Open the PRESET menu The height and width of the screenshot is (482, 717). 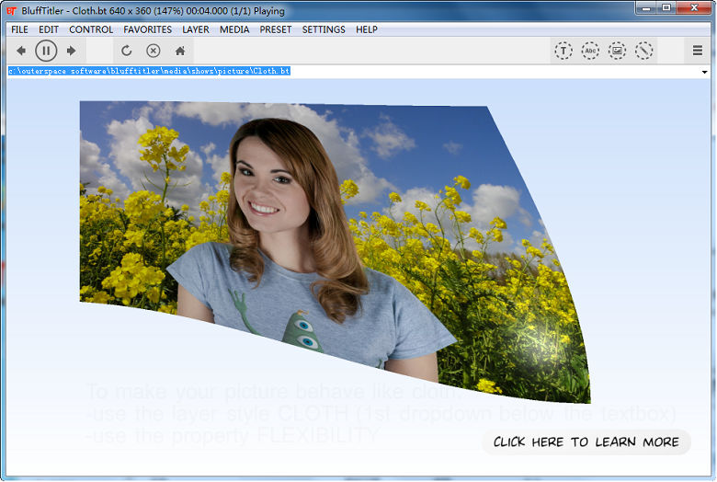point(276,29)
